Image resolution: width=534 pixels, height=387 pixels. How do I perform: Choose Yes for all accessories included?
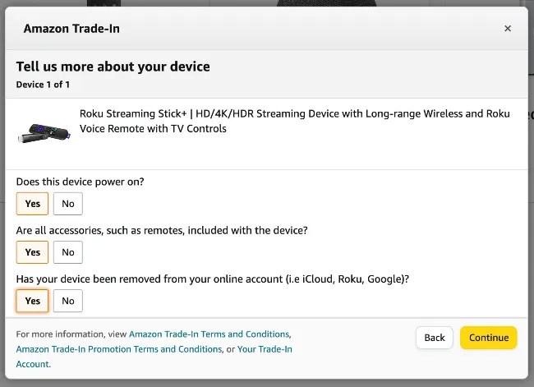(33, 252)
